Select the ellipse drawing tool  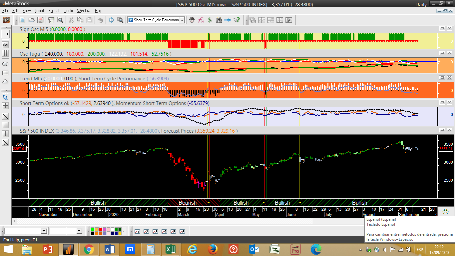click(x=5, y=64)
